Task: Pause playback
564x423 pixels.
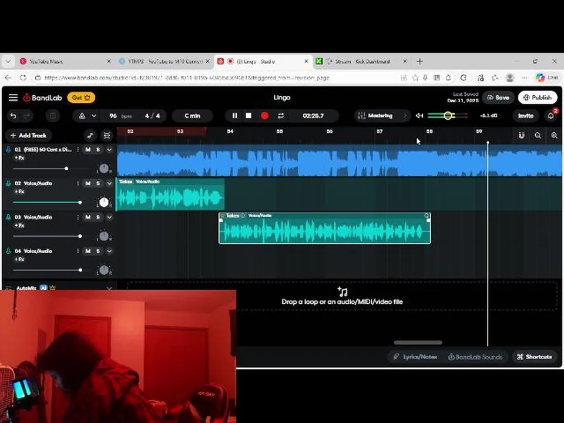Action: tap(234, 116)
